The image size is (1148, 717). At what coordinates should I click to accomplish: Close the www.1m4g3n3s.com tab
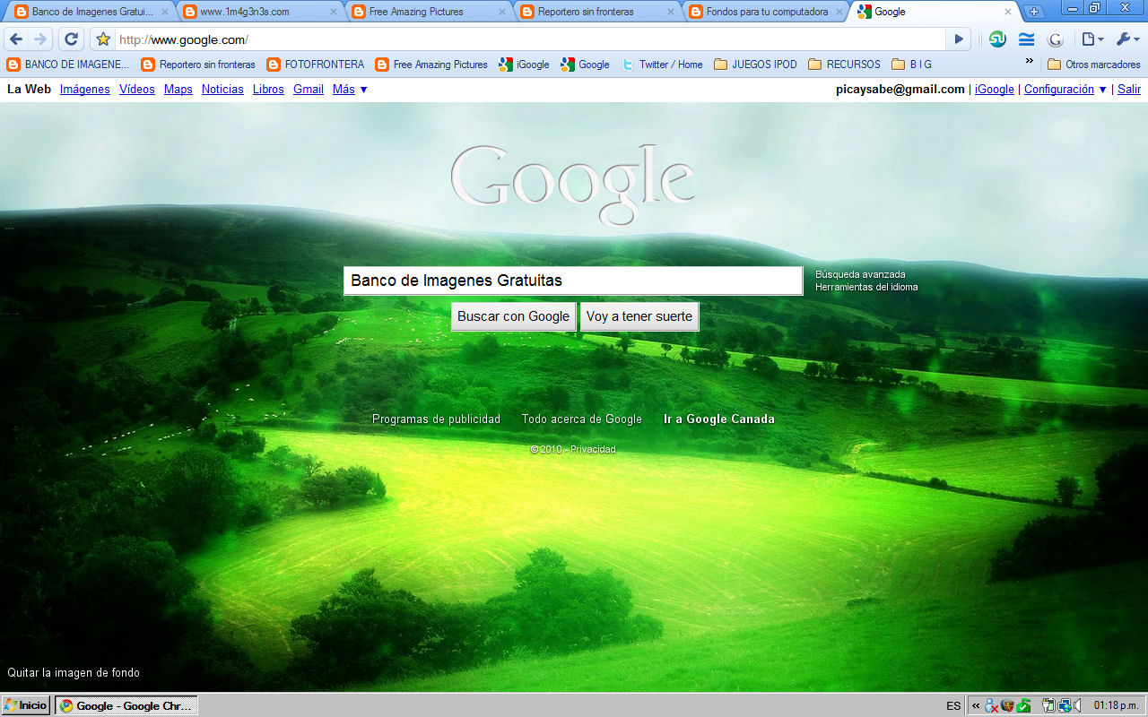coord(333,12)
